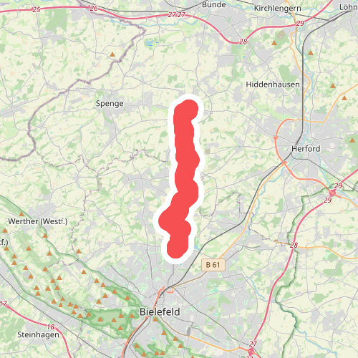Select the peak triangle north of Spenge
The height and width of the screenshot is (358, 358).
[x=112, y=54]
